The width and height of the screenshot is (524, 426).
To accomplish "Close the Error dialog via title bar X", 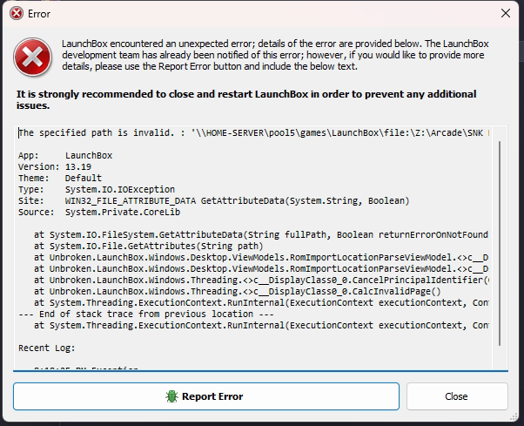I will point(505,13).
